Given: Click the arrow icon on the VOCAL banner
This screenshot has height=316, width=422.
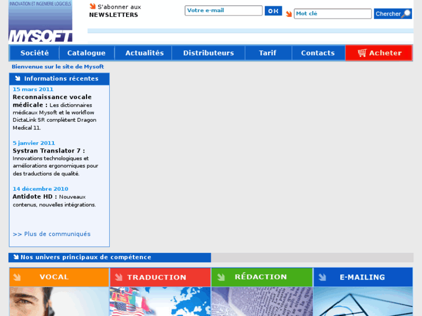Looking at the screenshot, I should tap(17, 277).
